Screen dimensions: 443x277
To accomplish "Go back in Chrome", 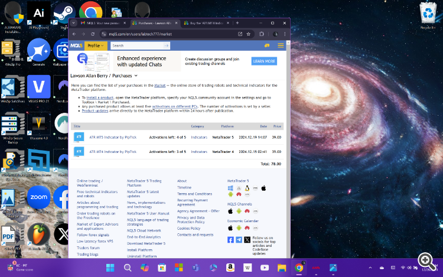I will pyautogui.click(x=74, y=34).
